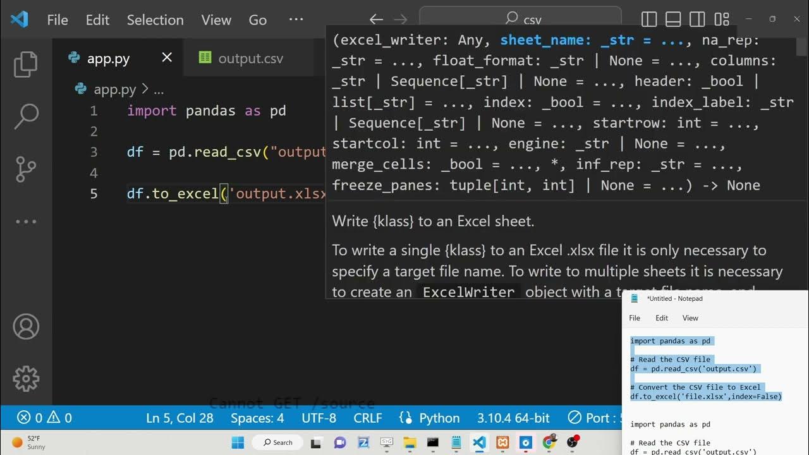Screen dimensions: 809x455
Task: Expand the additional activity bar views ellipsis
Action: click(26, 221)
